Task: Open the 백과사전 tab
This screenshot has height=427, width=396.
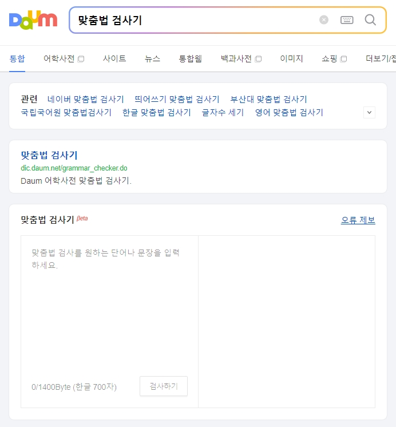Action: pos(236,58)
